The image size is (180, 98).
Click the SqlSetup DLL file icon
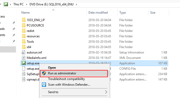tap(24, 74)
